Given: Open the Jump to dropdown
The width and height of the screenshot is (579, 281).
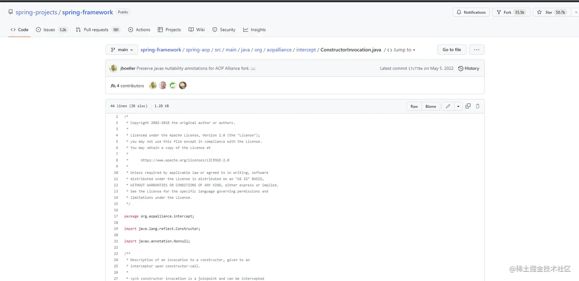Looking at the screenshot, I should 401,50.
